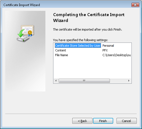Screen dimensions: 142x129
Task: Click the settings list left scroll arrow
Action: 56,81
